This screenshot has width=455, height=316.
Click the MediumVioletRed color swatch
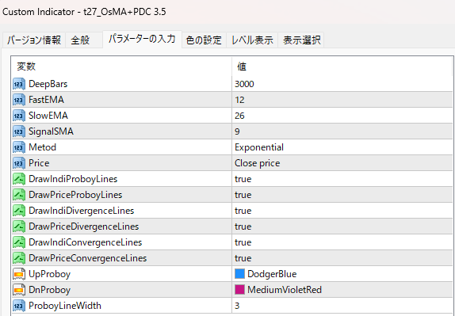click(239, 290)
